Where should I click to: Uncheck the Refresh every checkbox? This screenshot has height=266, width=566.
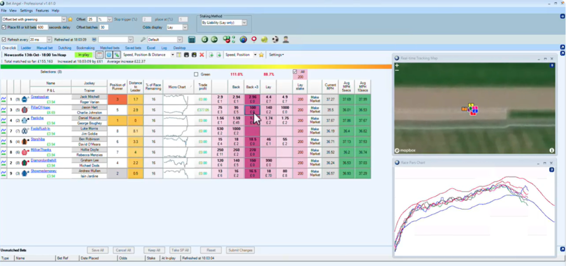tap(4, 40)
